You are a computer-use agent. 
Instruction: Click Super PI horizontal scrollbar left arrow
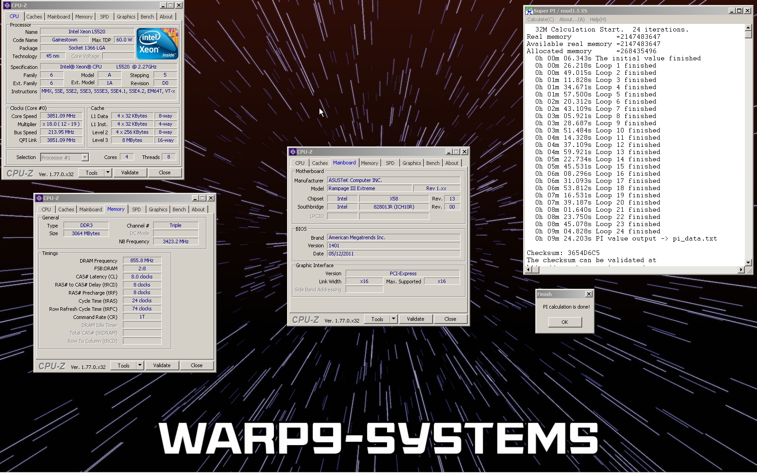pyautogui.click(x=529, y=269)
